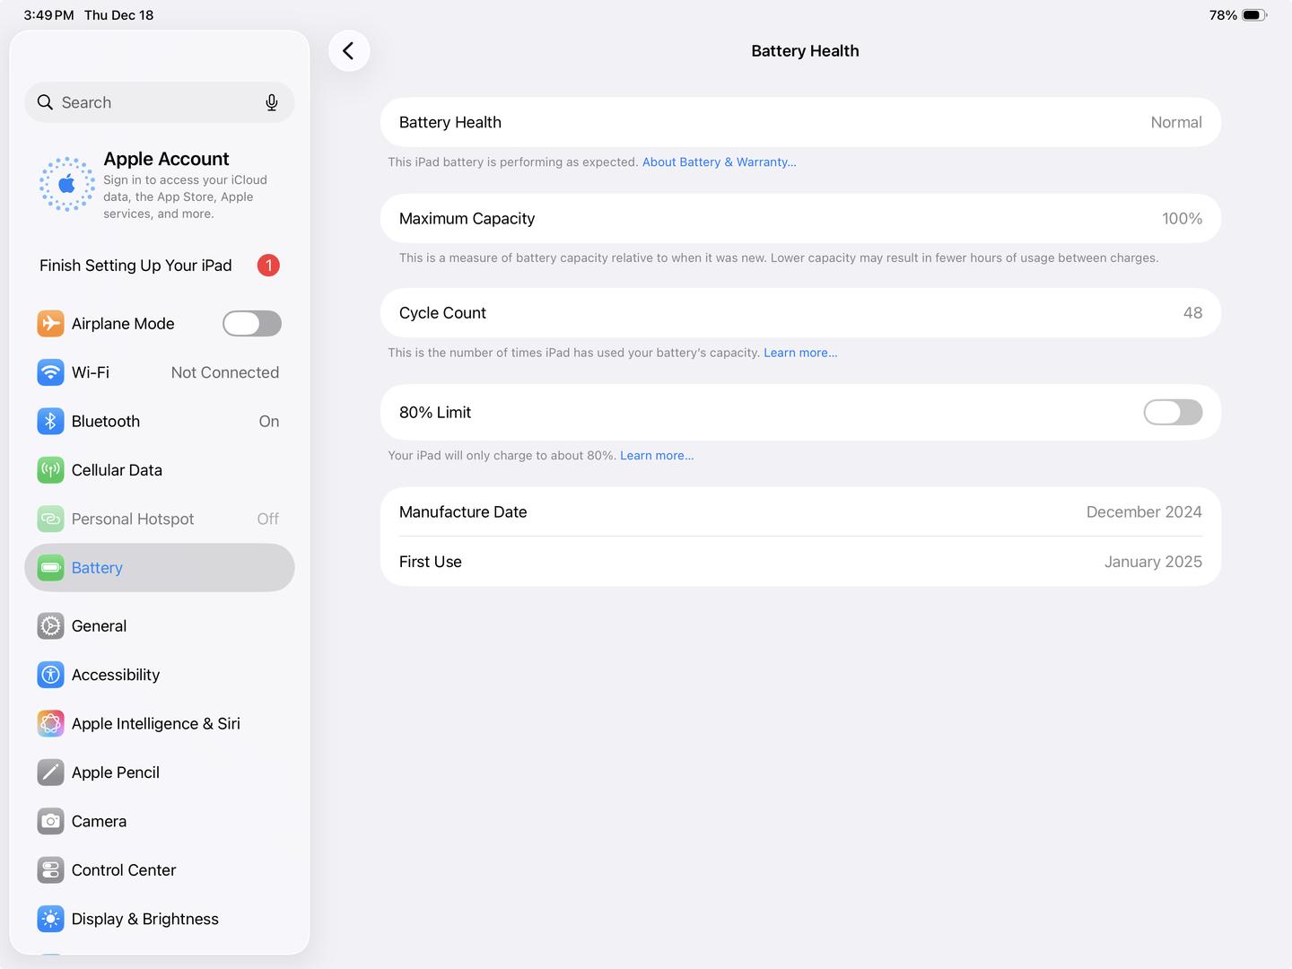Viewport: 1292px width, 969px height.
Task: Tap the Bluetooth icon in sidebar
Action: [50, 421]
